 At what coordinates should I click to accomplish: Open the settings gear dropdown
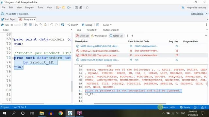pos(69,7)
